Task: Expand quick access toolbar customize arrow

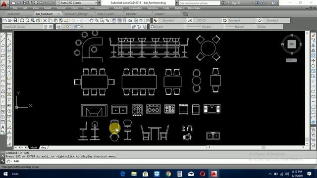Action: click(99, 3)
